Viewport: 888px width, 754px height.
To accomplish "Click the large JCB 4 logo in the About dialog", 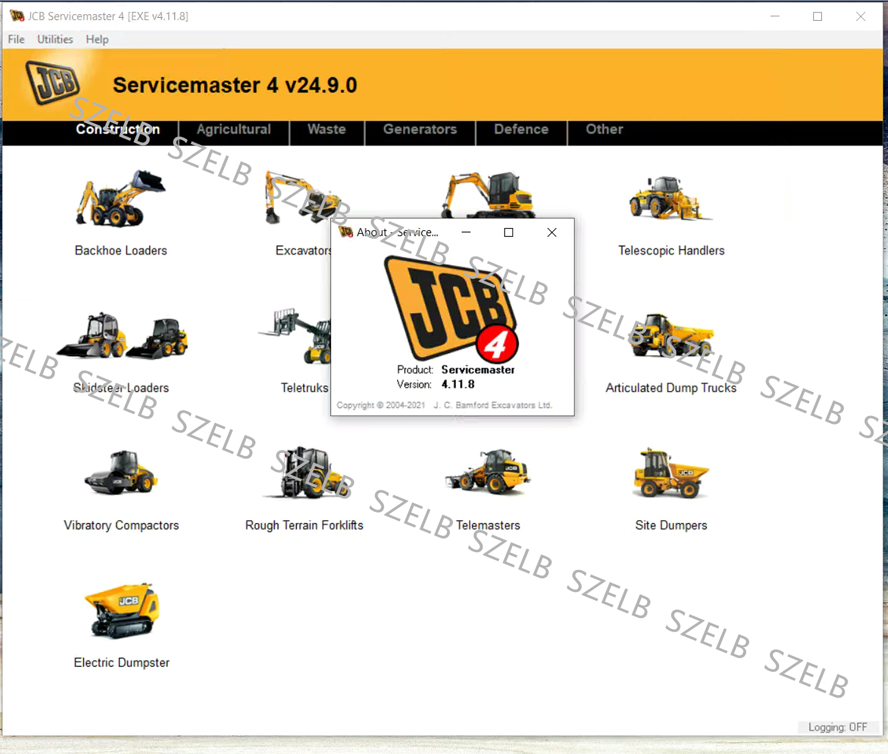I will [452, 308].
